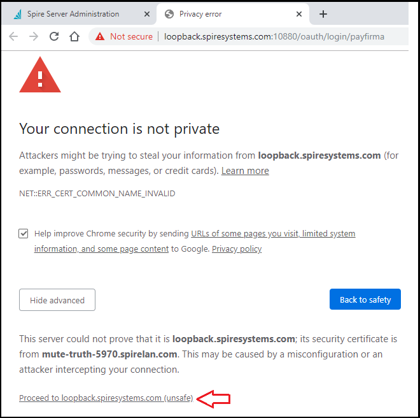The width and height of the screenshot is (420, 418).
Task: Uncheck Help improve Chrome security checkbox
Action: tap(24, 234)
